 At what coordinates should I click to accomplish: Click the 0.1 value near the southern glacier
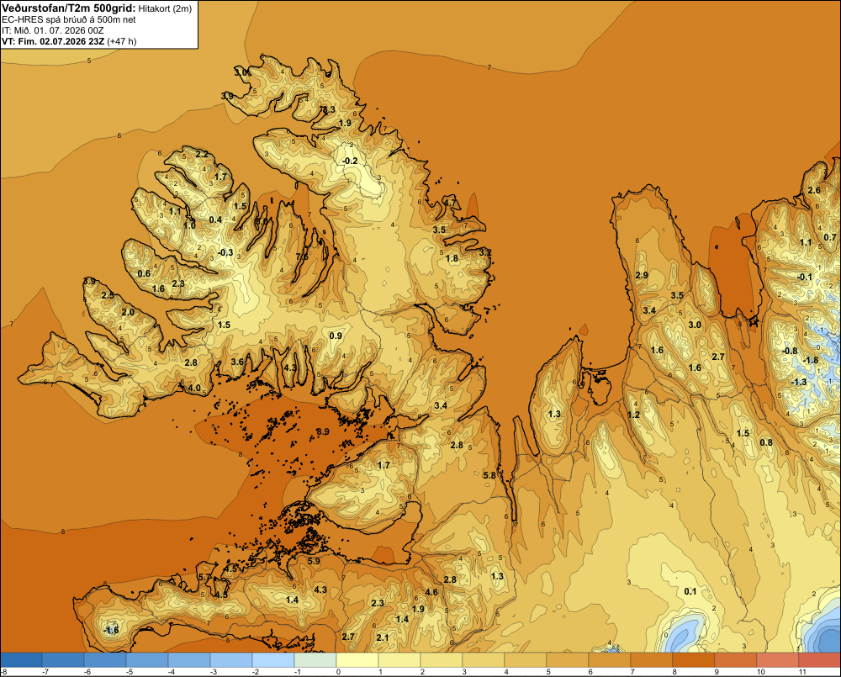690,591
